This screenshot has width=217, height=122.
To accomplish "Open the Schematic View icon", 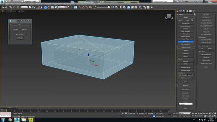I will (136, 7).
